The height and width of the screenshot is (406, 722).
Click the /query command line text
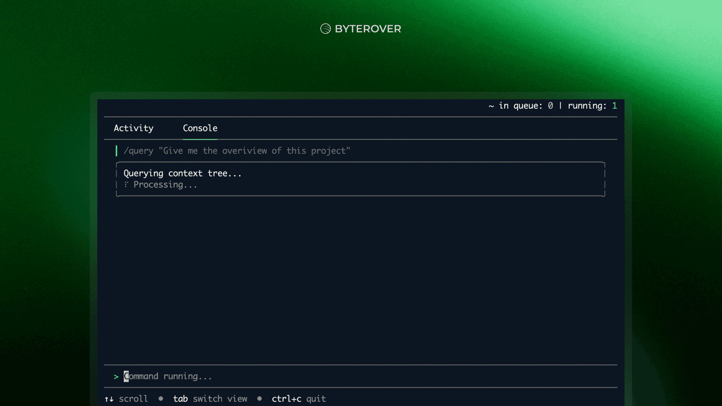point(237,151)
